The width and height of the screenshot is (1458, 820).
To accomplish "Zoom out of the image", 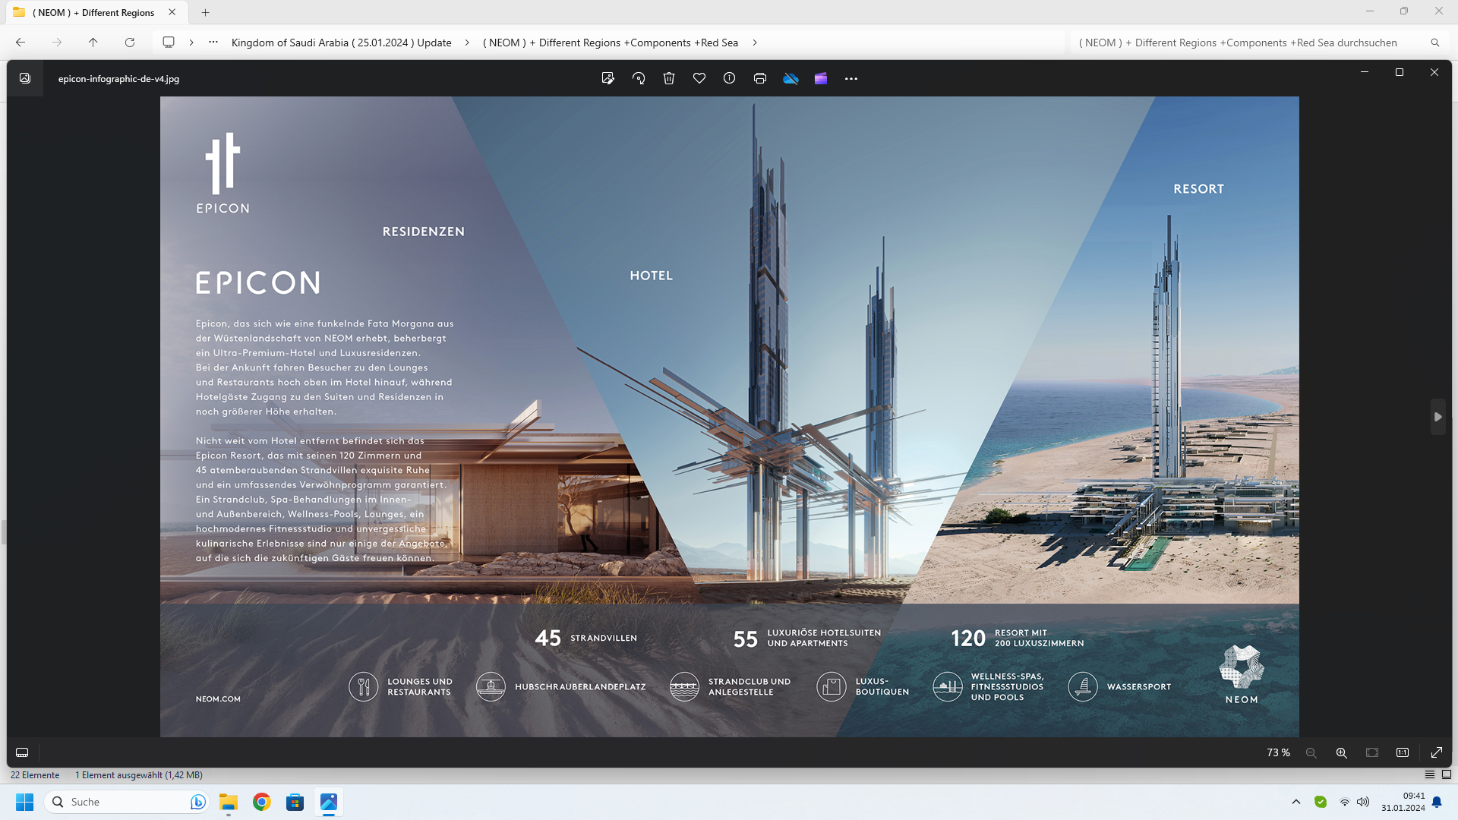I will pyautogui.click(x=1311, y=752).
